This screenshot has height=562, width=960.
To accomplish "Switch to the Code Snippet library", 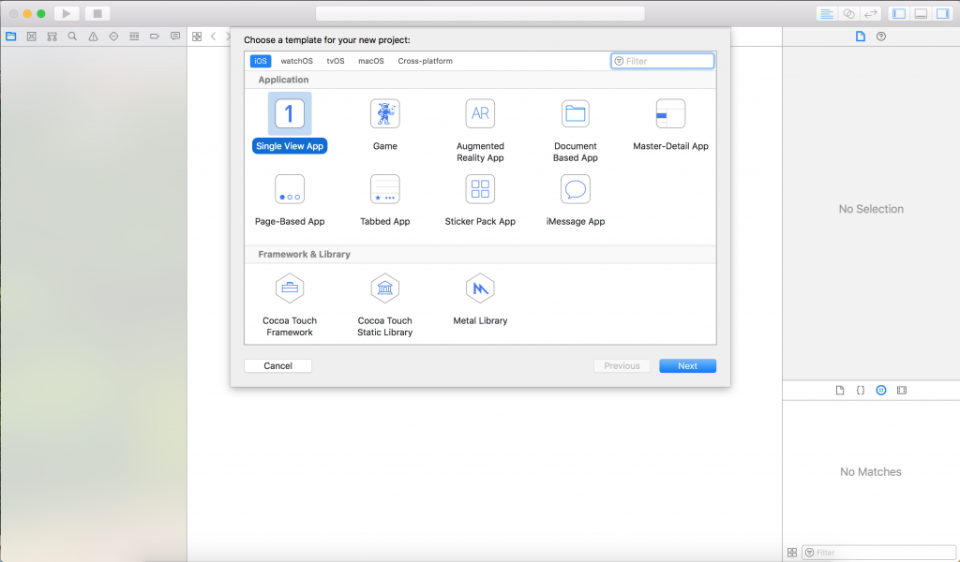I will 860,390.
